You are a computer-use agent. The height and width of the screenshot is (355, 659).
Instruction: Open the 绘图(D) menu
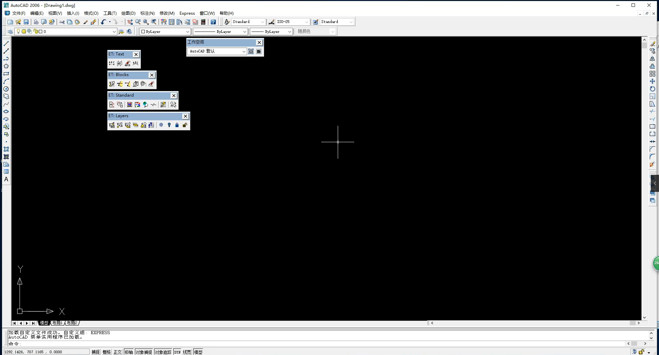(x=128, y=13)
